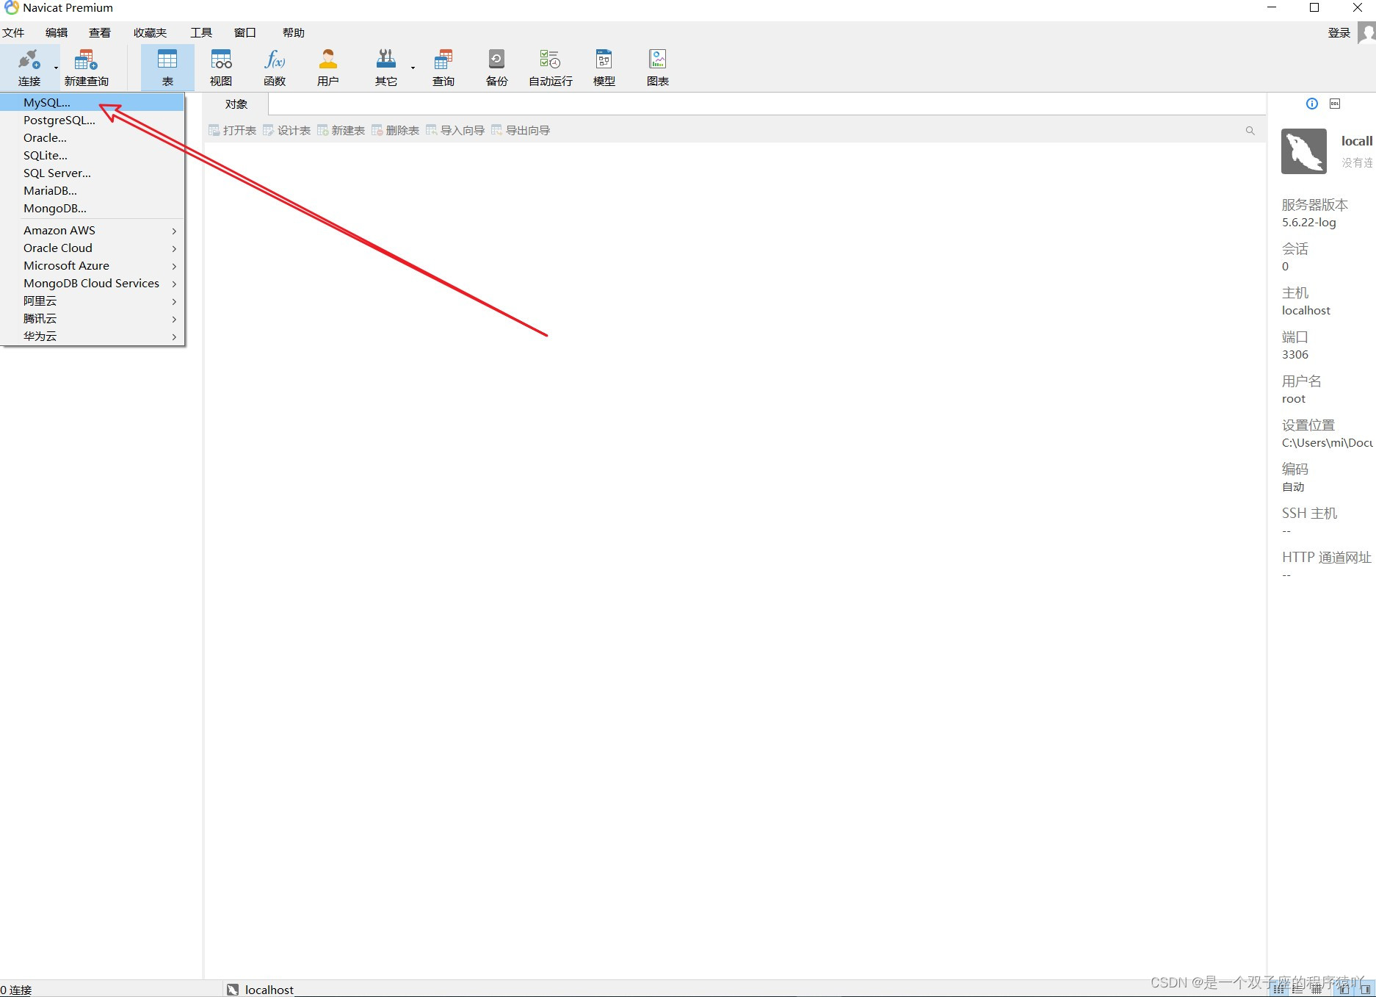The height and width of the screenshot is (997, 1376).
Task: Choose PostgreSQL... from the connection menu
Action: [93, 120]
